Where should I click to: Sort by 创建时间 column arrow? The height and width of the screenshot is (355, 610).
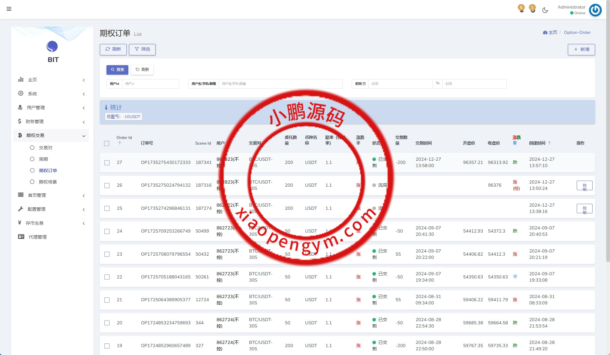[549, 143]
